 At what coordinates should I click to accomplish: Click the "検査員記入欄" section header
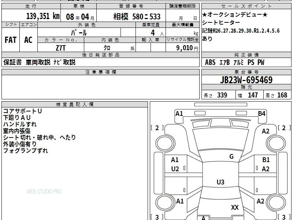click(75, 104)
